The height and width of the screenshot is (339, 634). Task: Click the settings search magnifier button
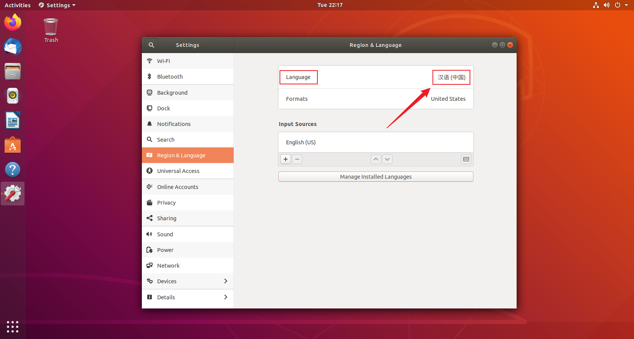[x=151, y=45]
